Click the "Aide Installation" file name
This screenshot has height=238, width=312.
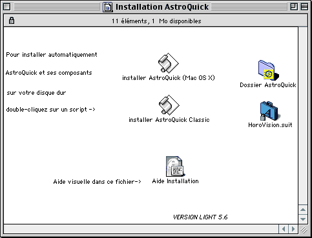(x=175, y=181)
